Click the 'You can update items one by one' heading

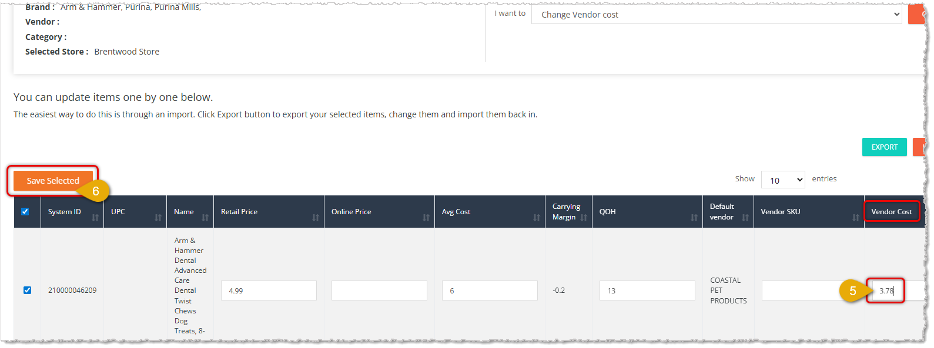tap(113, 97)
